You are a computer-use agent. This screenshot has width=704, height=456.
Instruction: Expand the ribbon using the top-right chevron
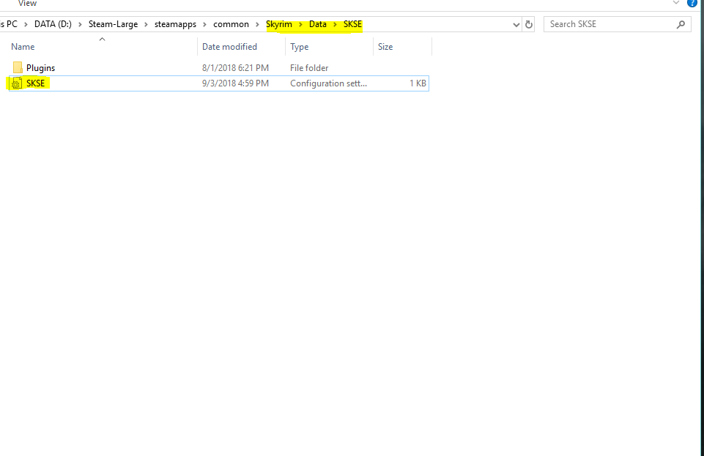(x=675, y=3)
